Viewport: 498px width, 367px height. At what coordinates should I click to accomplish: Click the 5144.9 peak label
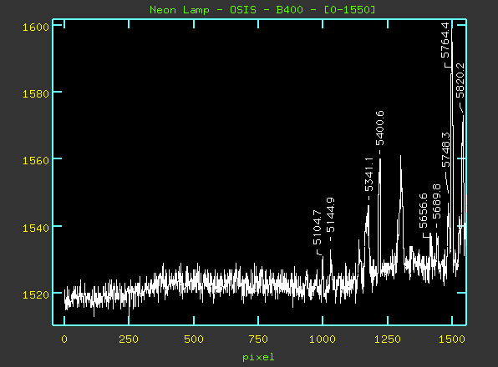click(330, 215)
